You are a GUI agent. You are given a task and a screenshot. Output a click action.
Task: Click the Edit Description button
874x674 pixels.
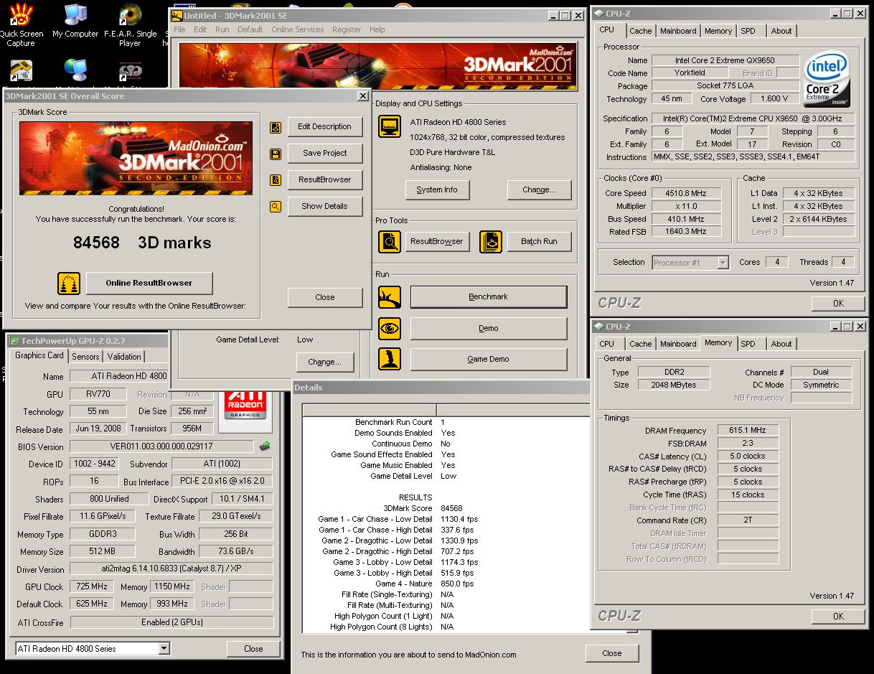click(325, 127)
